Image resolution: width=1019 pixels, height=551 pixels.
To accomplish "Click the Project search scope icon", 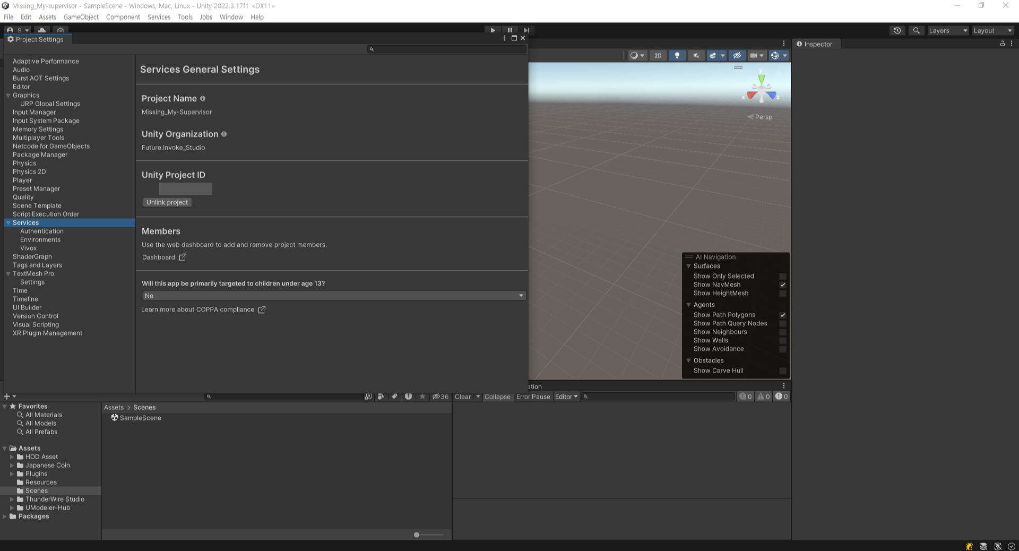I will [x=368, y=397].
